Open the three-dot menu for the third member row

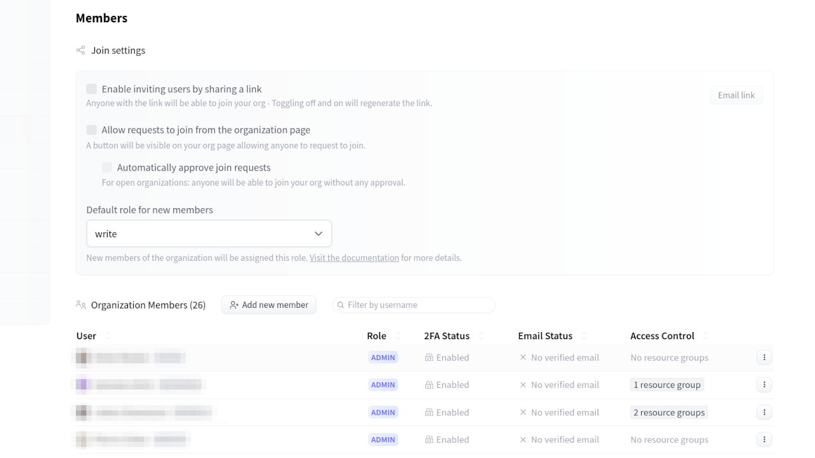(x=764, y=412)
